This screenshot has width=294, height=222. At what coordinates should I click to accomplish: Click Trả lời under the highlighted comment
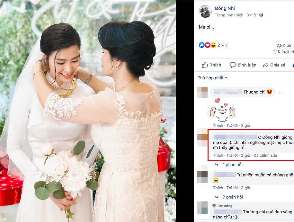(232, 155)
